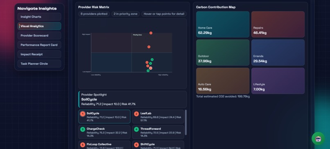This screenshot has height=149, width=330.
Task: Click 'Priority Zone' label in chart
Action: tap(138, 35)
